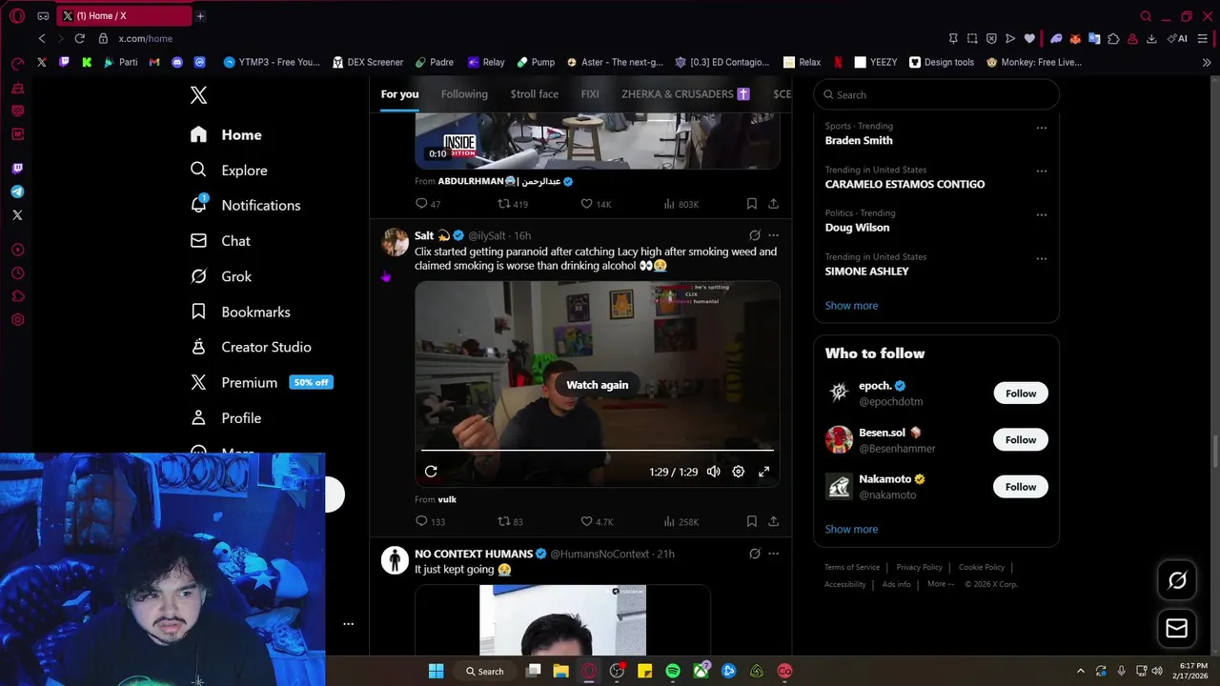Reply to Salt's post with 133 replies
This screenshot has height=686, width=1220.
coord(430,521)
